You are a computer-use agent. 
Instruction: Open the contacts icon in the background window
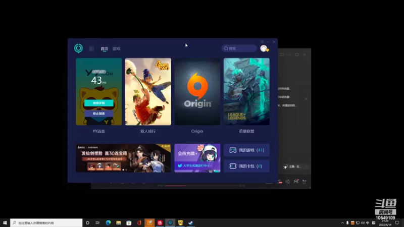[296, 182]
